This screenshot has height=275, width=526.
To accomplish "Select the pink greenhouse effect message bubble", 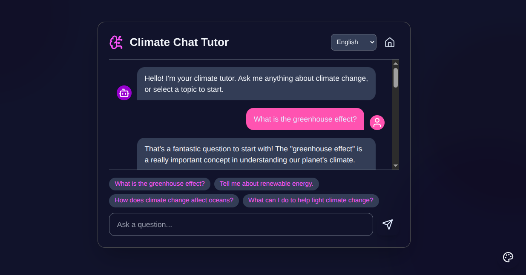I will (x=305, y=119).
